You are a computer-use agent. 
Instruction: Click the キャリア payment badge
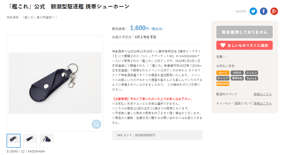(223, 78)
